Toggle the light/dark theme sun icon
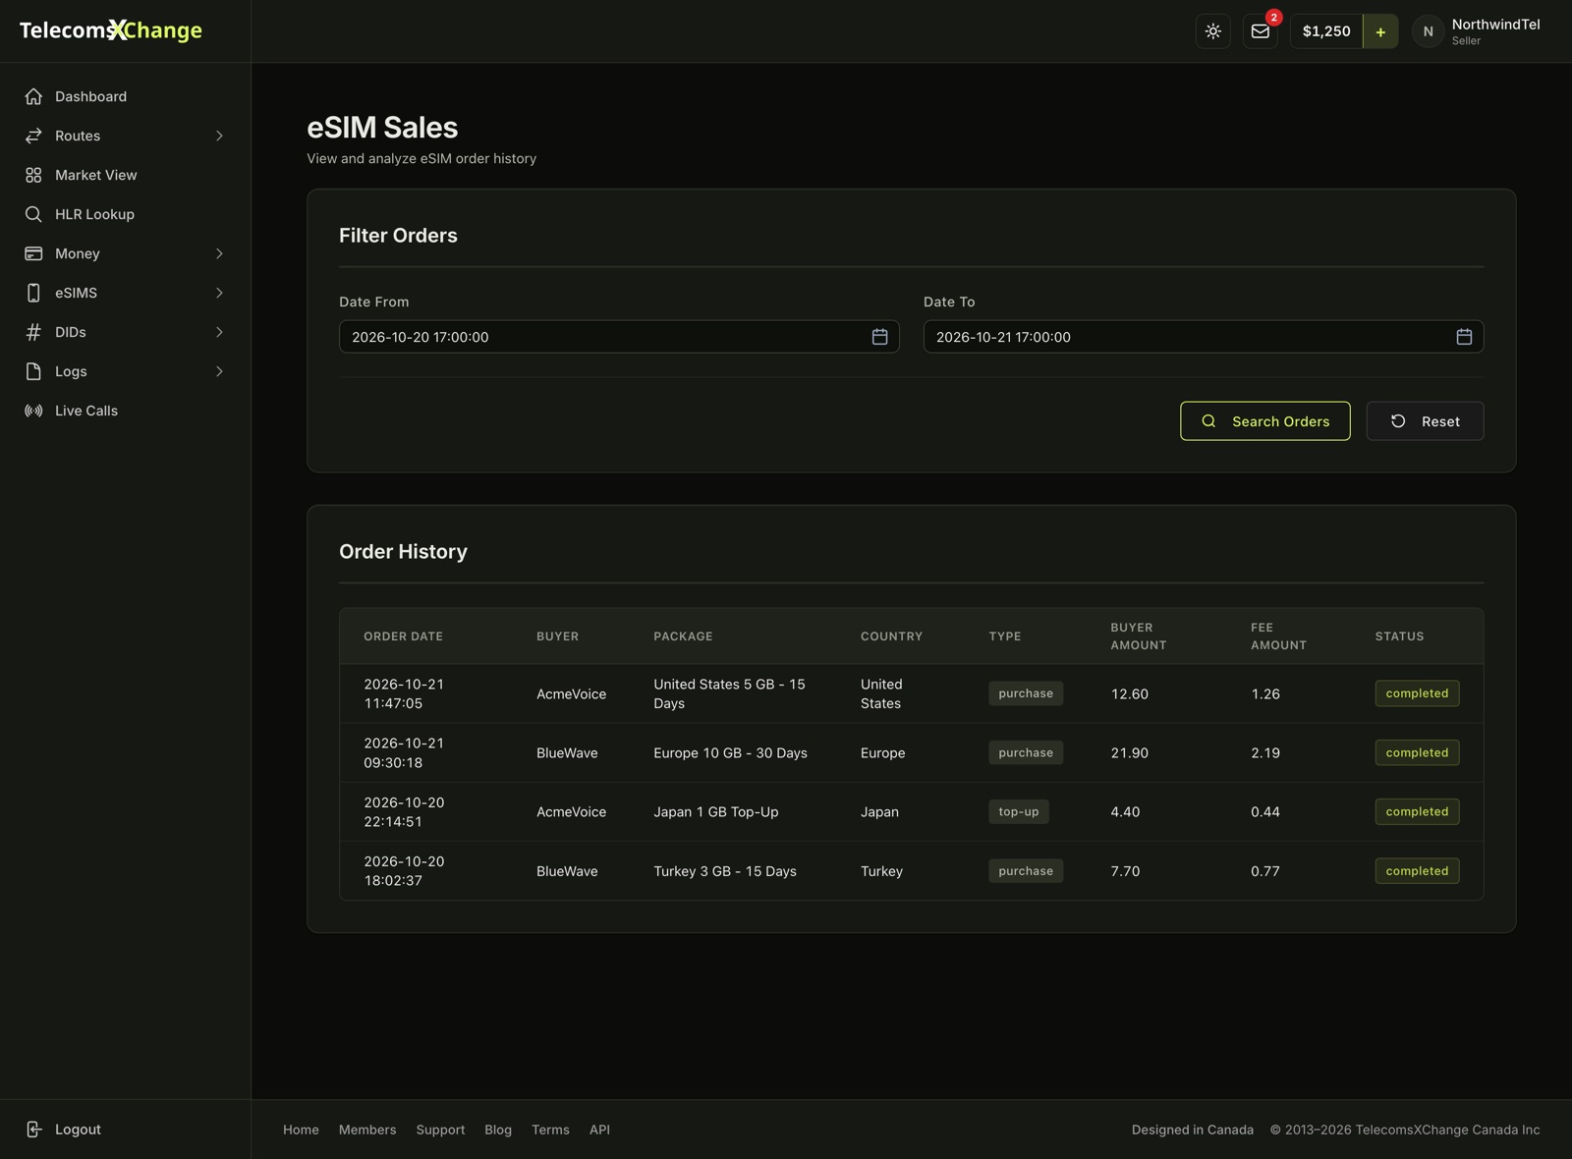 click(1213, 31)
